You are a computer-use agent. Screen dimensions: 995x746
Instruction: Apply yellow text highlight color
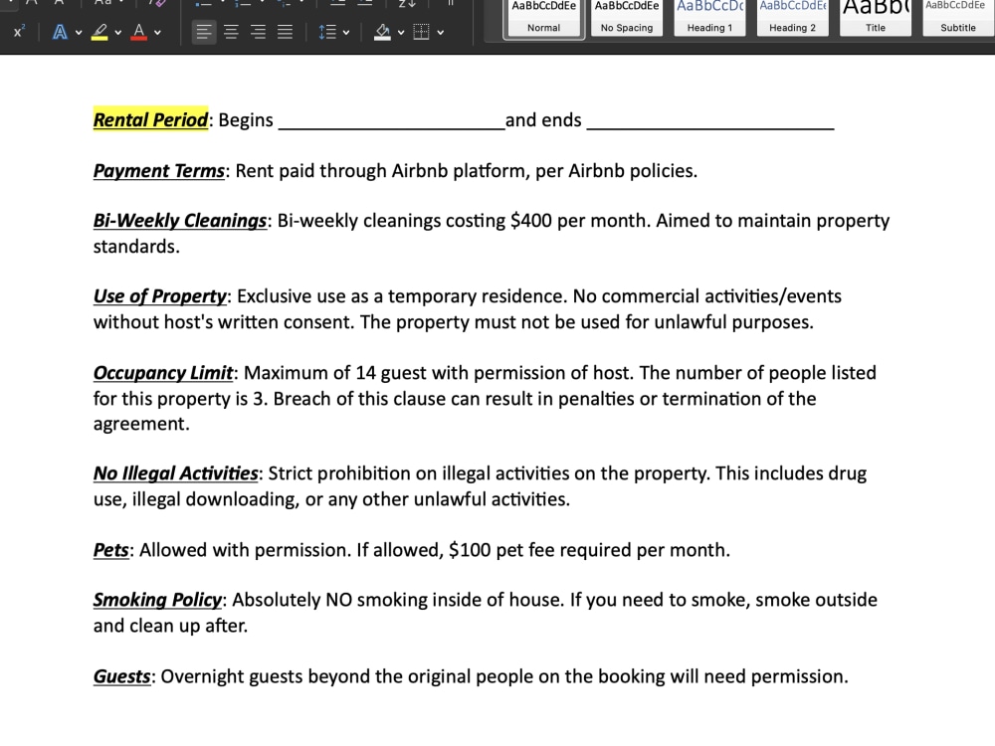99,32
